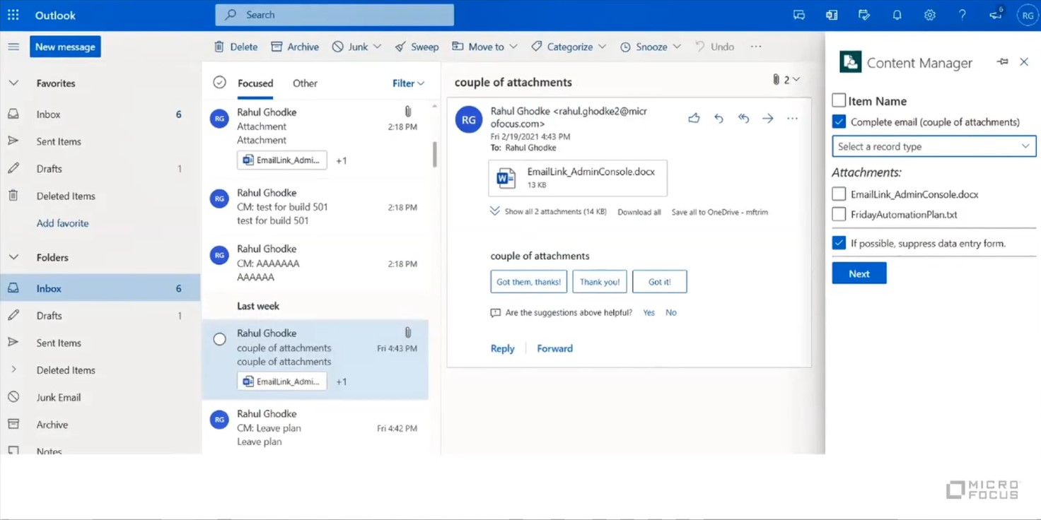Switch to the Focused tab

(255, 83)
